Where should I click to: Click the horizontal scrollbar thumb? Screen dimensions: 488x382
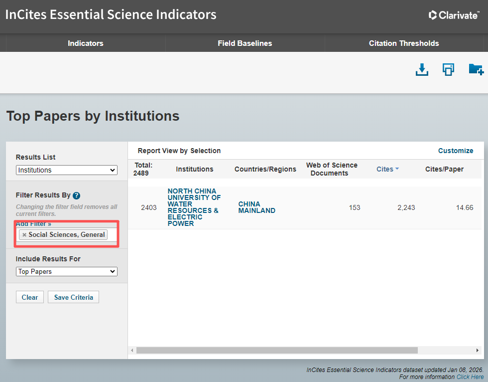(x=277, y=351)
